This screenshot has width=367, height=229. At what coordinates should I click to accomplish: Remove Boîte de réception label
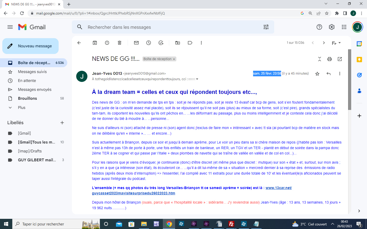pyautogui.click(x=174, y=59)
